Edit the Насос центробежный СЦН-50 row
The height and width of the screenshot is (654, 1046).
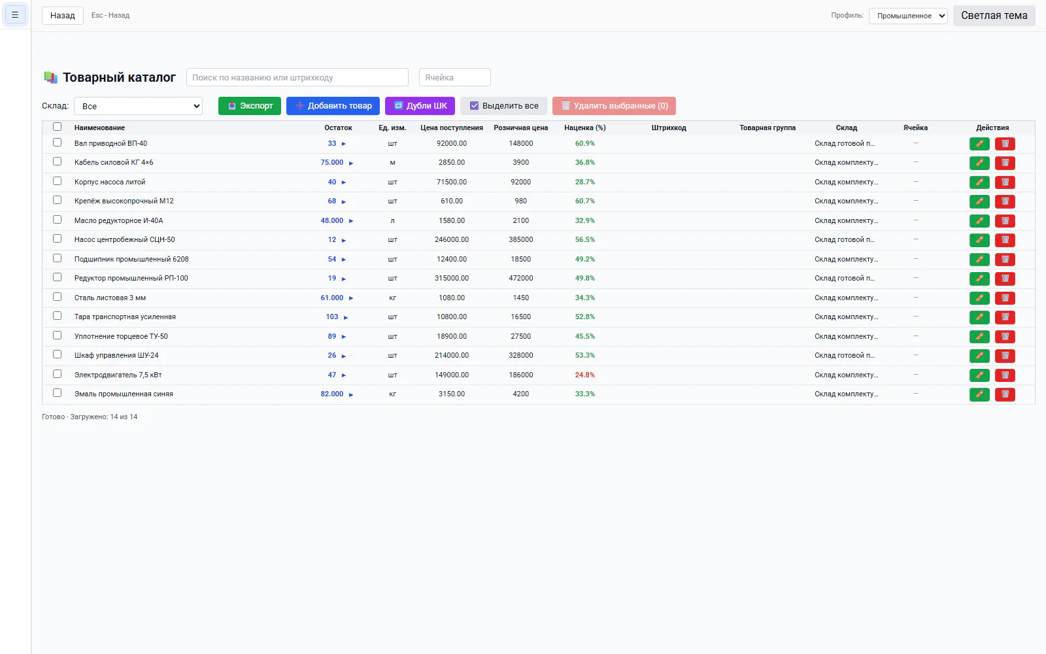979,240
